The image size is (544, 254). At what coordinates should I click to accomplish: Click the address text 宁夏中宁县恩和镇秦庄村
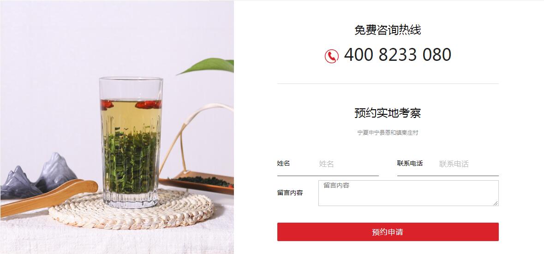point(388,133)
